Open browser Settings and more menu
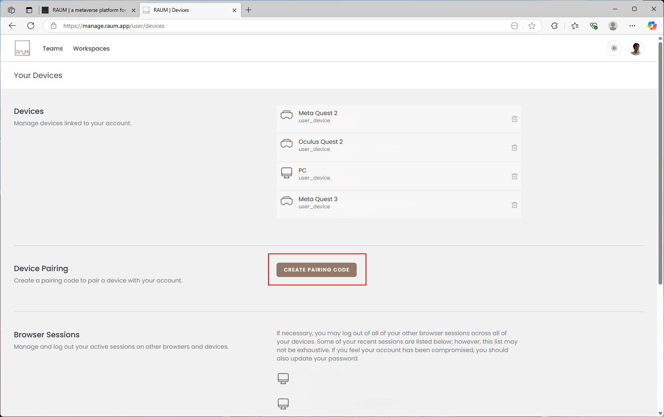This screenshot has width=664, height=417. (632, 26)
